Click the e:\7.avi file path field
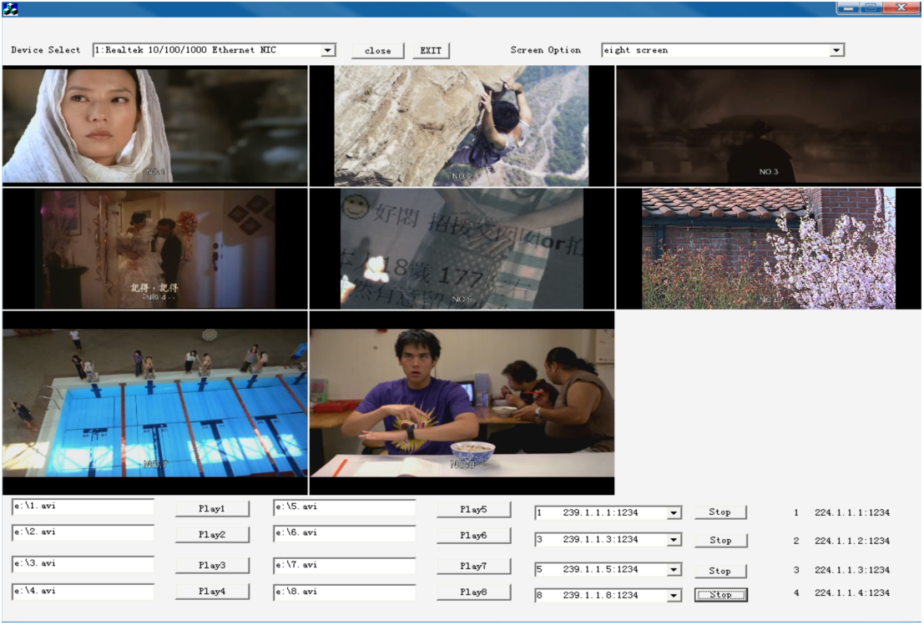 coord(345,566)
